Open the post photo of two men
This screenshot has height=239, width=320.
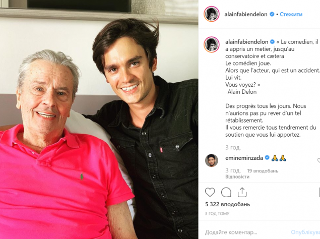(99, 119)
